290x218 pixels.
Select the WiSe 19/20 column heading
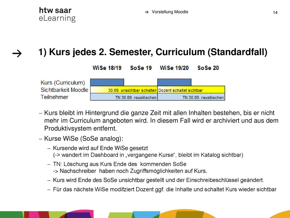(x=174, y=68)
